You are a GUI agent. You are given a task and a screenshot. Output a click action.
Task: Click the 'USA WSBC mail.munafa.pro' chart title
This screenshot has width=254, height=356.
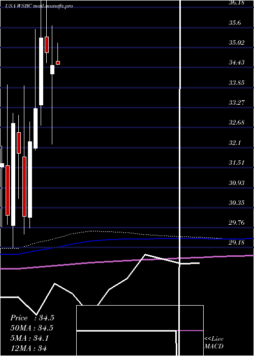(40, 6)
